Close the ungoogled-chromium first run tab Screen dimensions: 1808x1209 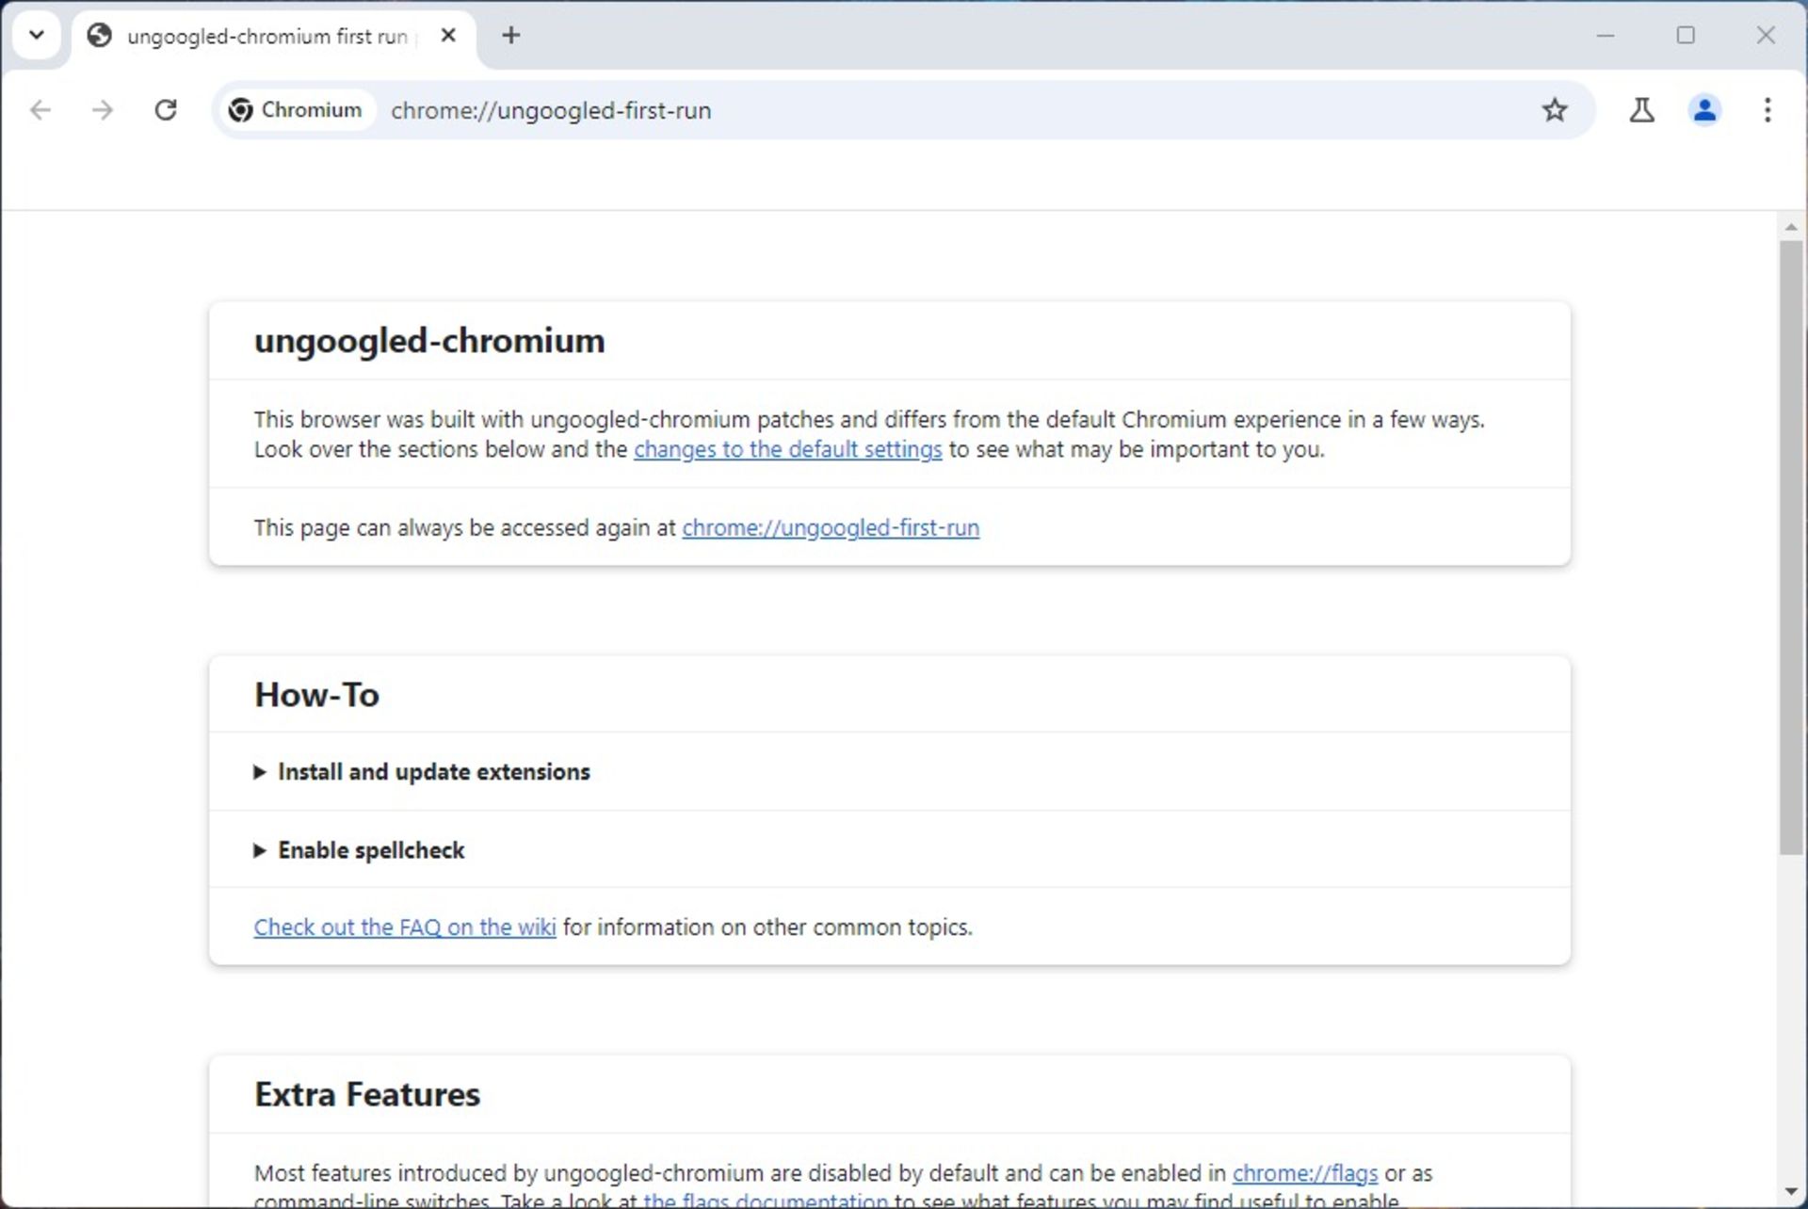coord(448,36)
